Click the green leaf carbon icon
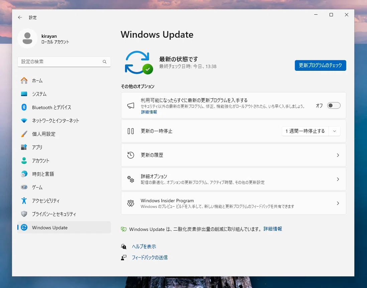The image size is (367, 288). click(x=124, y=229)
